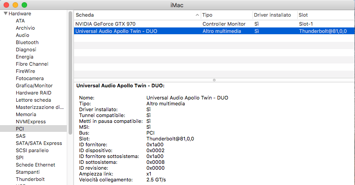Select Masterizzazione di... entry
The width and height of the screenshot is (355, 185).
pyautogui.click(x=40, y=107)
